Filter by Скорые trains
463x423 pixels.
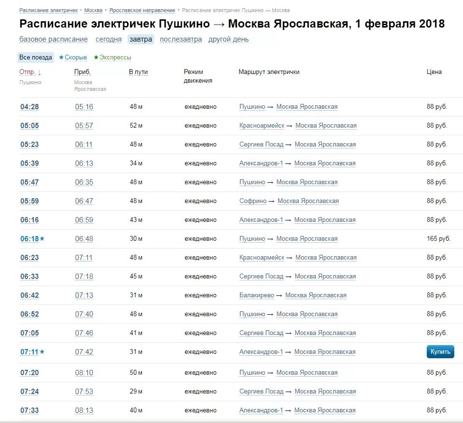tap(73, 58)
